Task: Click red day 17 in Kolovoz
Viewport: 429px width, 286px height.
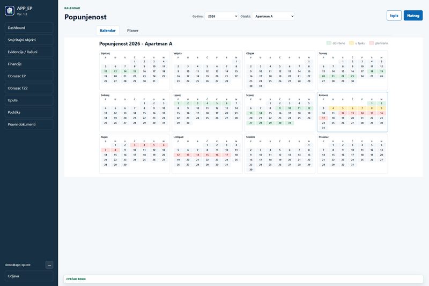Action: (x=323, y=118)
